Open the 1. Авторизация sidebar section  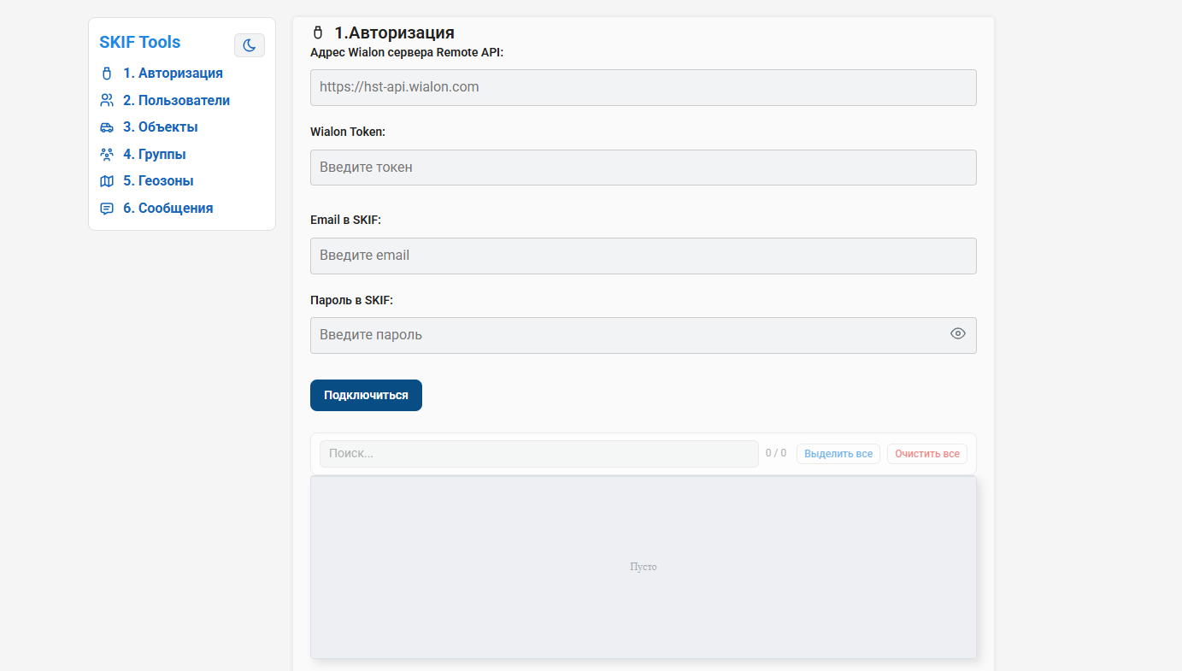point(172,74)
